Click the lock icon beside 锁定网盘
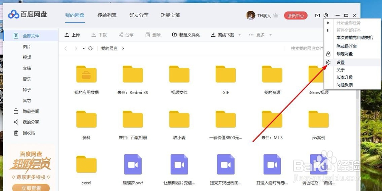Screen dimensions: 382x191 coord(328,54)
